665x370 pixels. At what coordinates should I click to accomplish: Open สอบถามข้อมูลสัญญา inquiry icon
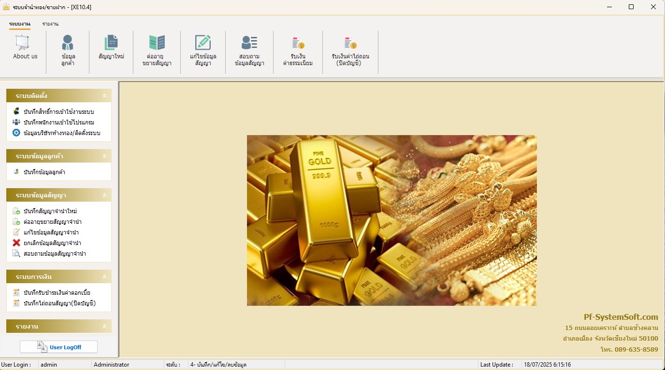coord(249,43)
